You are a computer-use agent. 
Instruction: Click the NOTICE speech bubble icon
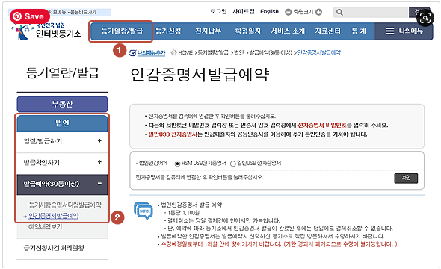[x=144, y=211]
